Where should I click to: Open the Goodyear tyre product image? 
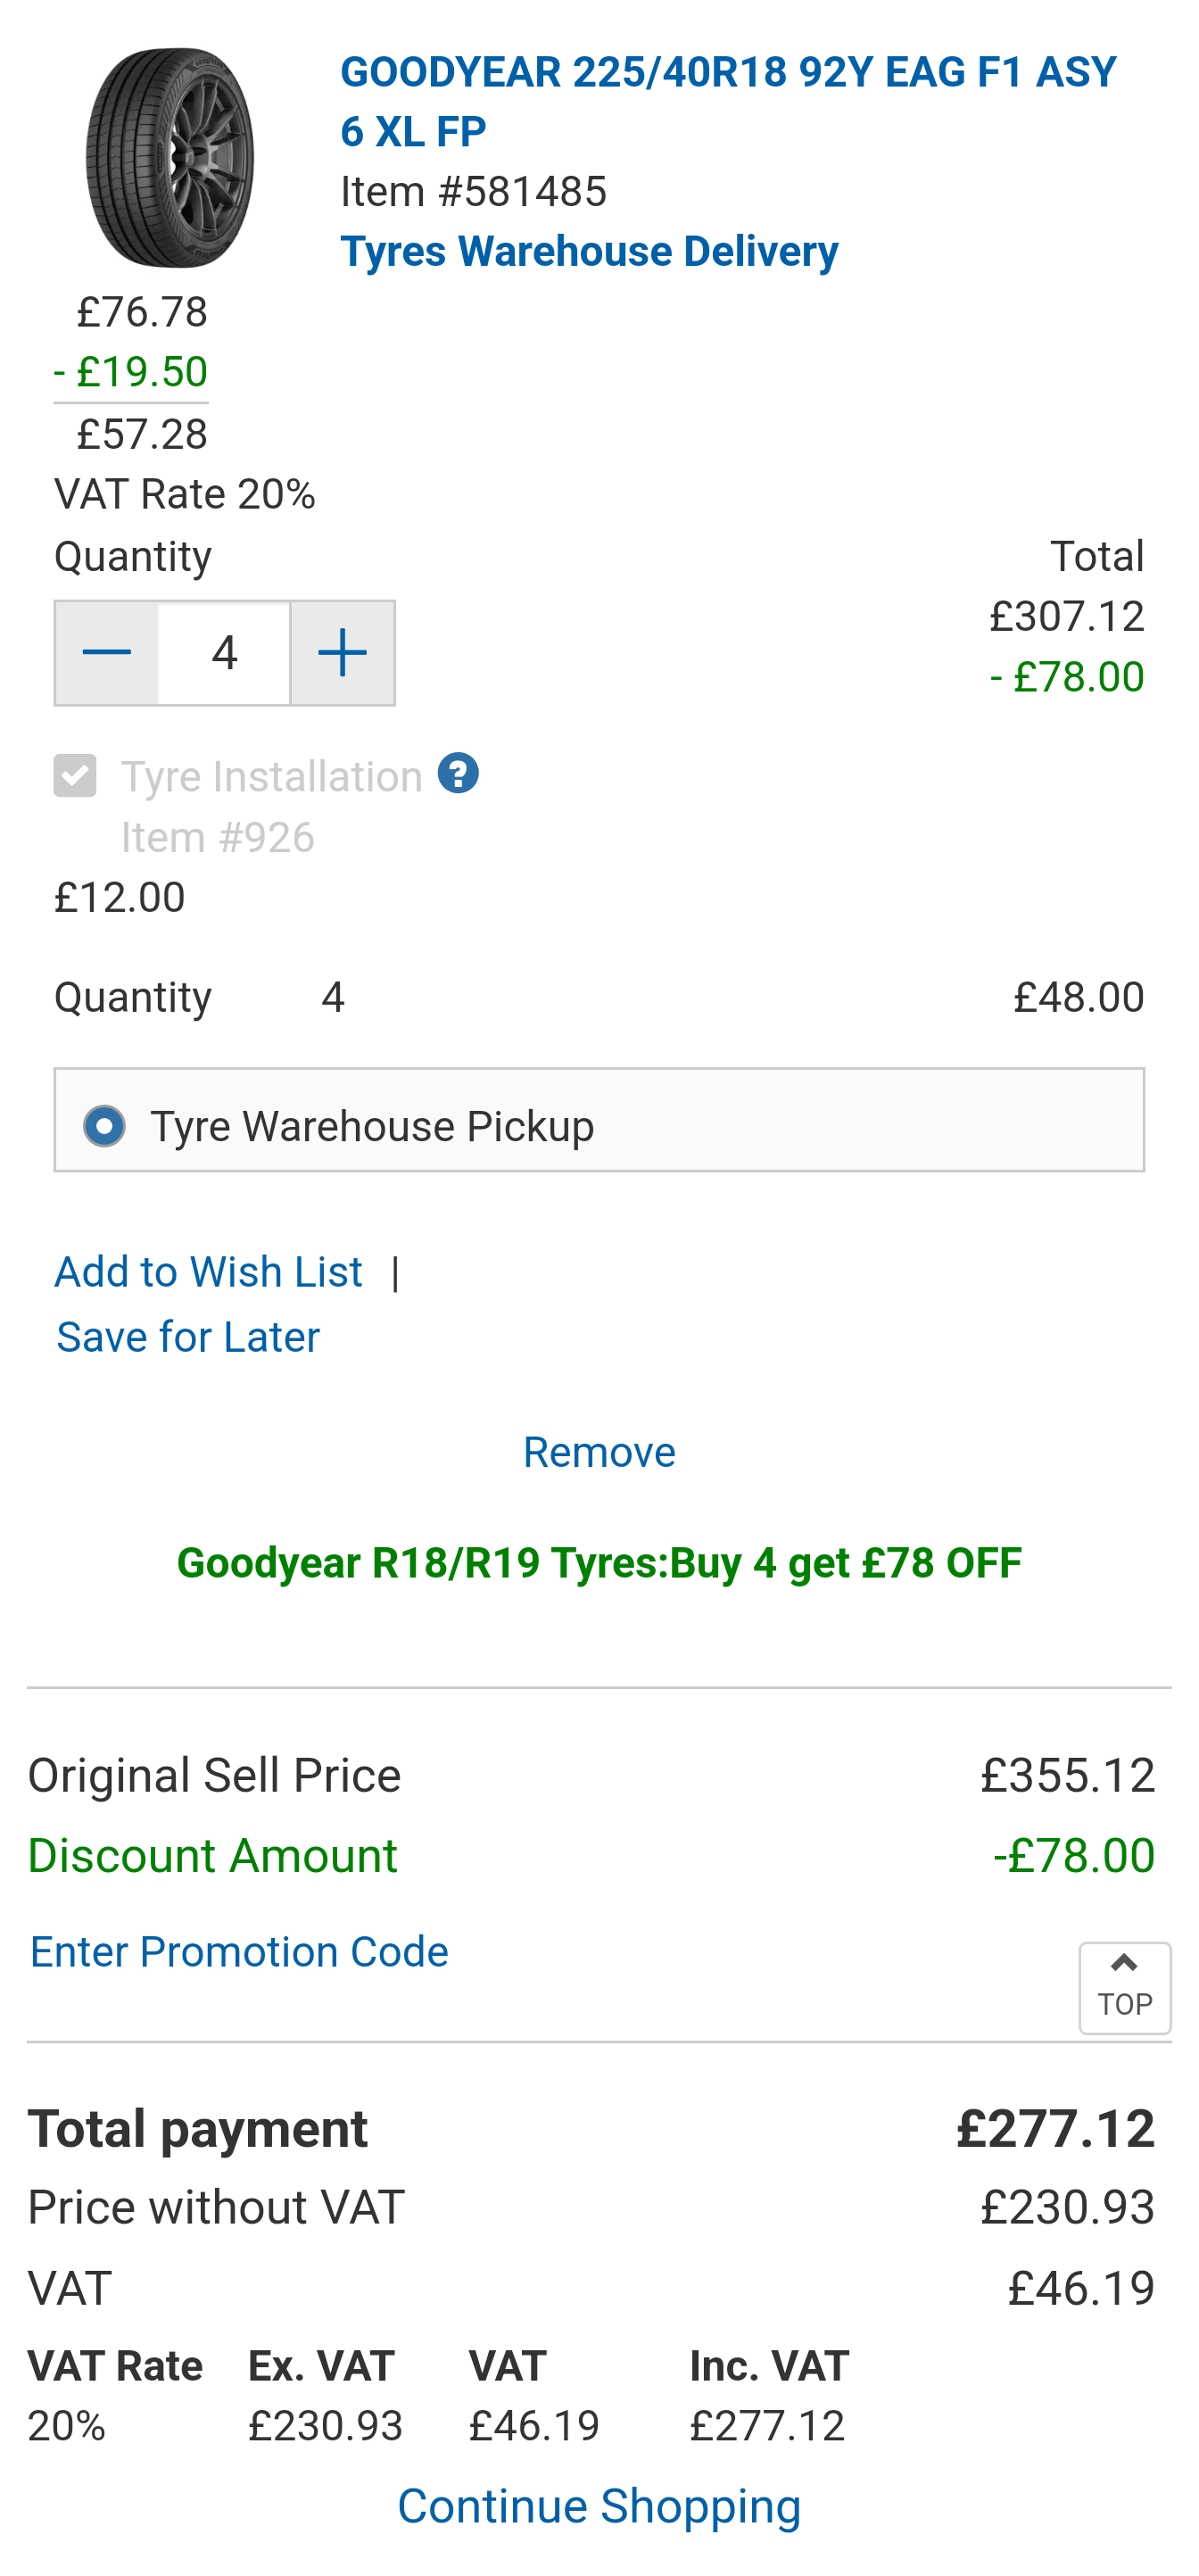point(170,158)
